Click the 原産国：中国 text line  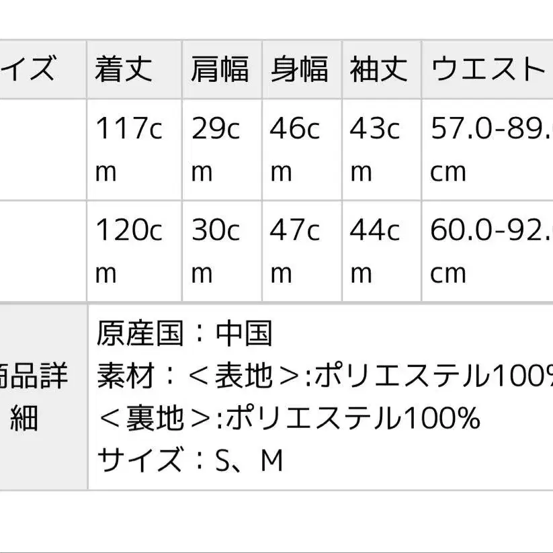[185, 333]
